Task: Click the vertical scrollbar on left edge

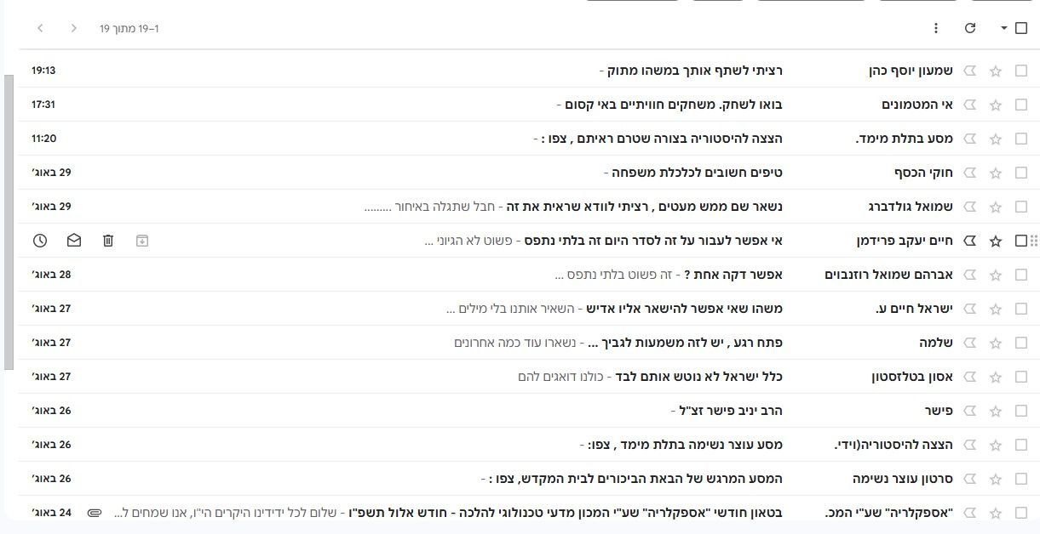Action: click(x=9, y=221)
